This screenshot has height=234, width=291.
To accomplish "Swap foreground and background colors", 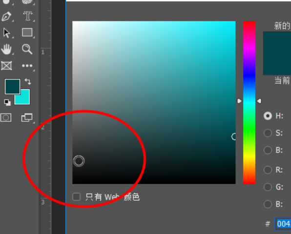I will (x=28, y=81).
